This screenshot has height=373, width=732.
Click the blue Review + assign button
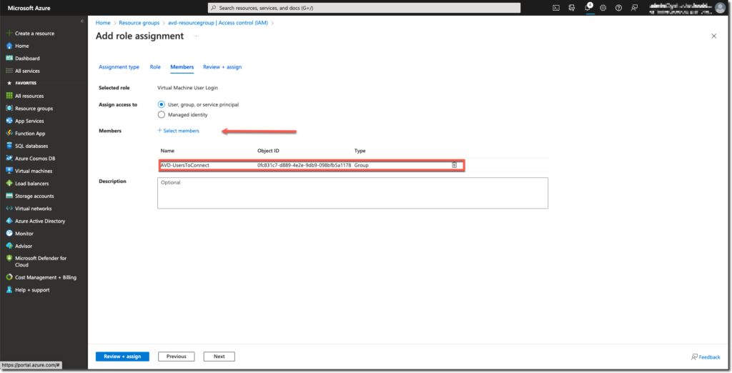click(122, 356)
